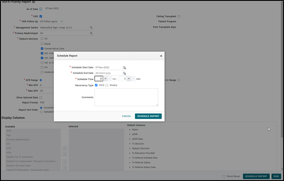Decrease the schedule hour value
The width and height of the screenshot is (284, 181).
pyautogui.click(x=109, y=79)
